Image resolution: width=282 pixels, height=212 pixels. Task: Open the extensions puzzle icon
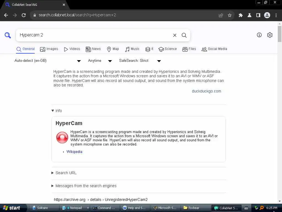click(x=240, y=15)
